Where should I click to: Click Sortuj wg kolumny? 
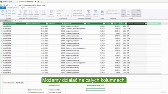95,13
